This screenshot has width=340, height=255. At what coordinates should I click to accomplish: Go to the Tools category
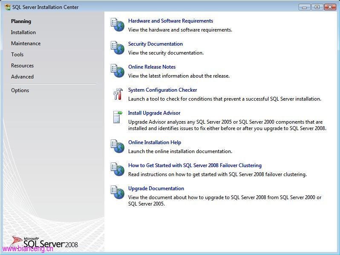(17, 55)
